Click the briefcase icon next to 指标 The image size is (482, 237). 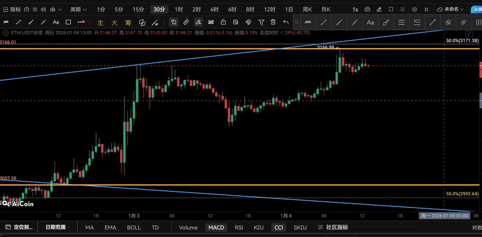27,9
